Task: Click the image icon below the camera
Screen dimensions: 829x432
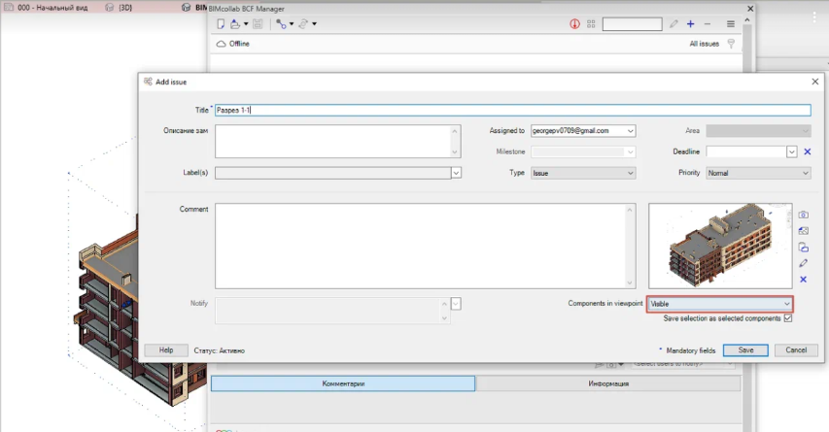Action: coord(803,231)
